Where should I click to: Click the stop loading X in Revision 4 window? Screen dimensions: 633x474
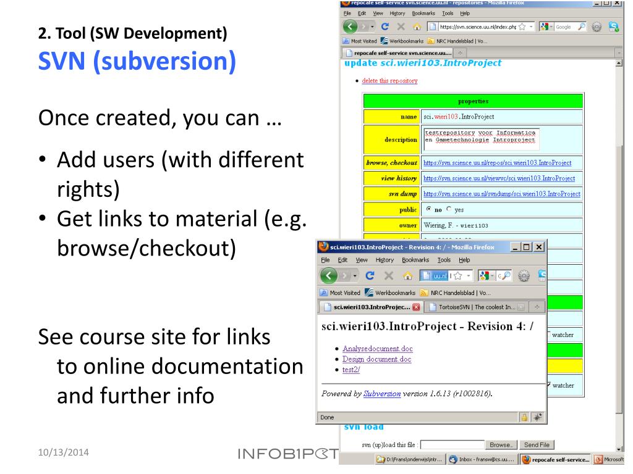pos(389,276)
